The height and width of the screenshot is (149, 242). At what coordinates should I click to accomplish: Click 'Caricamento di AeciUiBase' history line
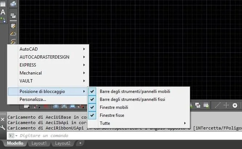(48, 117)
